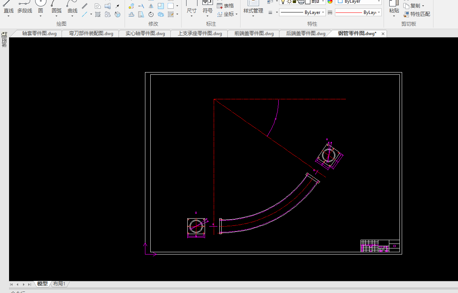This screenshot has height=293, width=458.
Task: Expand the 圆弧 dropdown arrow
Action: (57, 16)
